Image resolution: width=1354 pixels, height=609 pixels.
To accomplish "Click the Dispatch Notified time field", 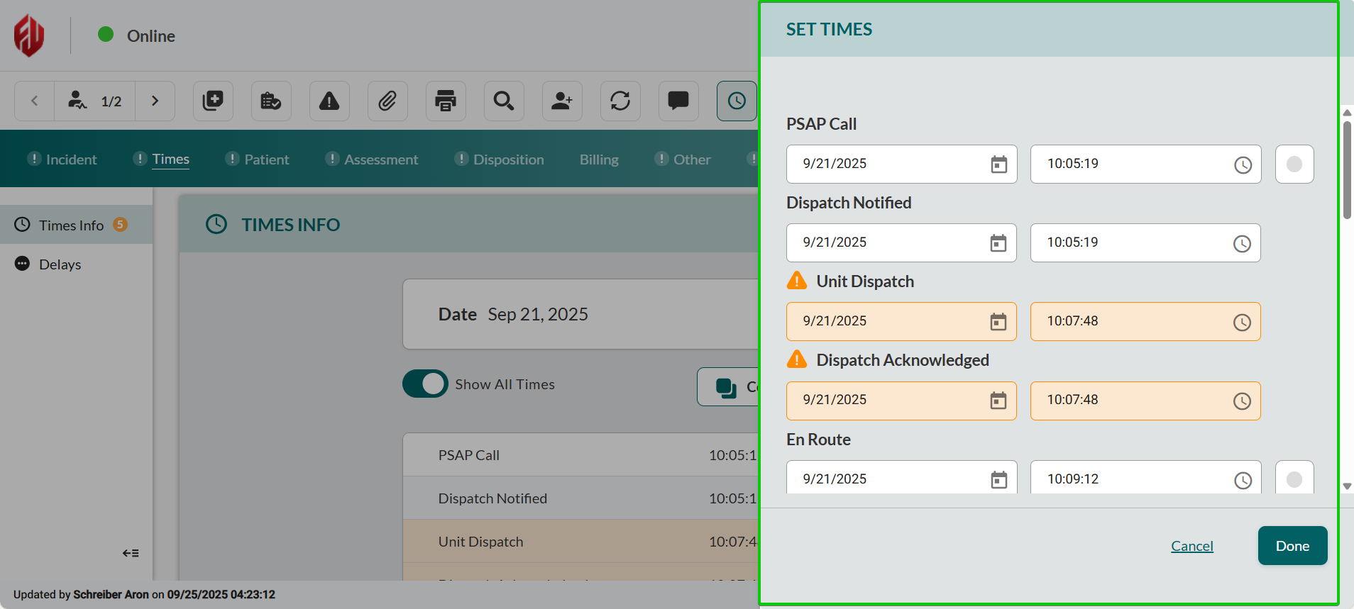I will [x=1135, y=242].
